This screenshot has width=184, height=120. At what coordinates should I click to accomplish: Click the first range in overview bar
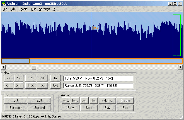[x=15, y=61]
